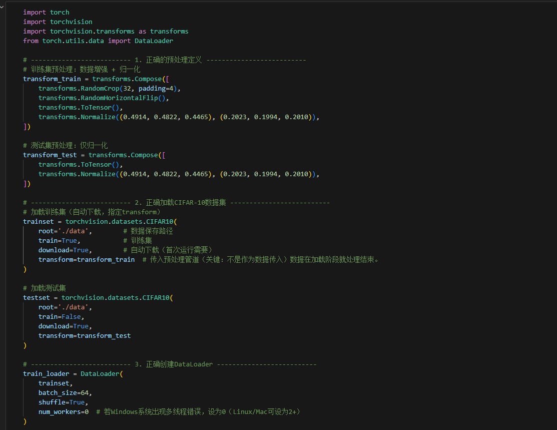557x430 pixels.
Task: Select the train_loader variable name
Action: (x=46, y=373)
